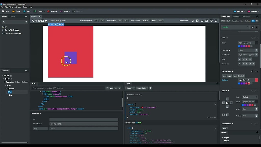Click the Add Image button
Viewport: 261px width, 147px height.
click(227, 76)
